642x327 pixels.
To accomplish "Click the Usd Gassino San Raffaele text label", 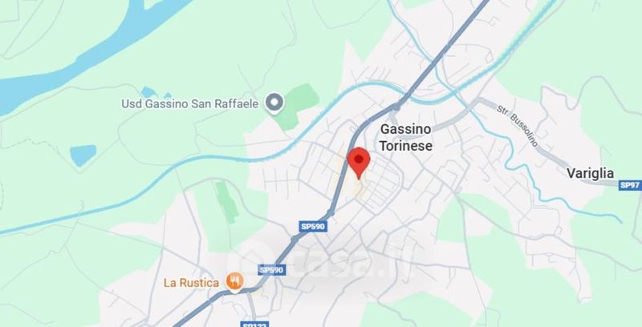I will point(190,104).
